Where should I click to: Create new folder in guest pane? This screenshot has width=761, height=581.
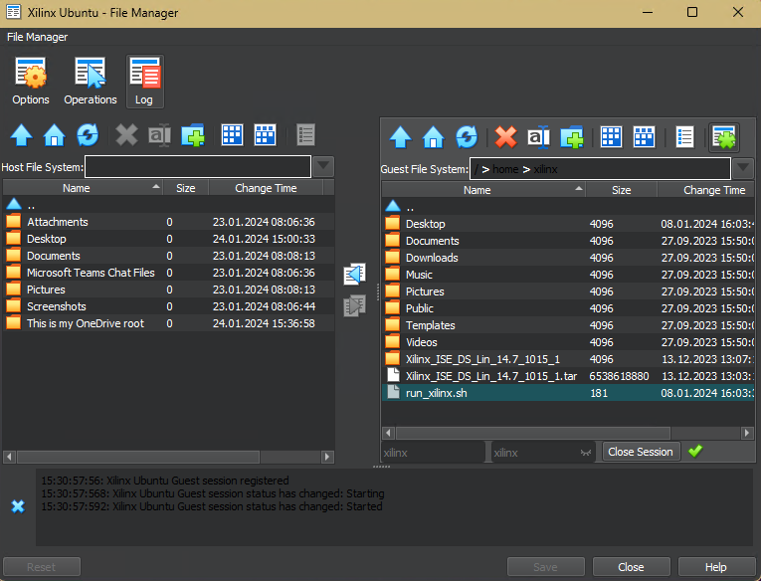(x=572, y=137)
